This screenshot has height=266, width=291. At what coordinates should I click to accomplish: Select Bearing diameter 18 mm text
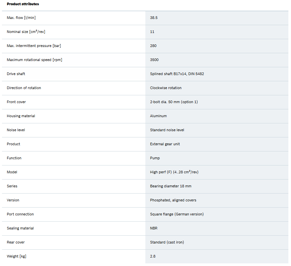(170, 186)
